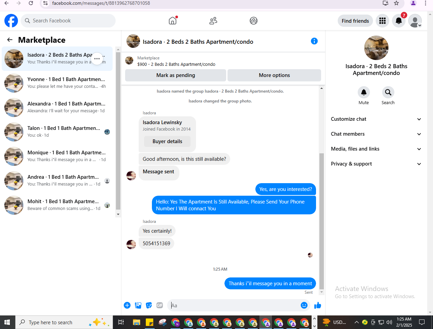The width and height of the screenshot is (433, 329).
Task: Choose a GIF in composer
Action: click(160, 305)
